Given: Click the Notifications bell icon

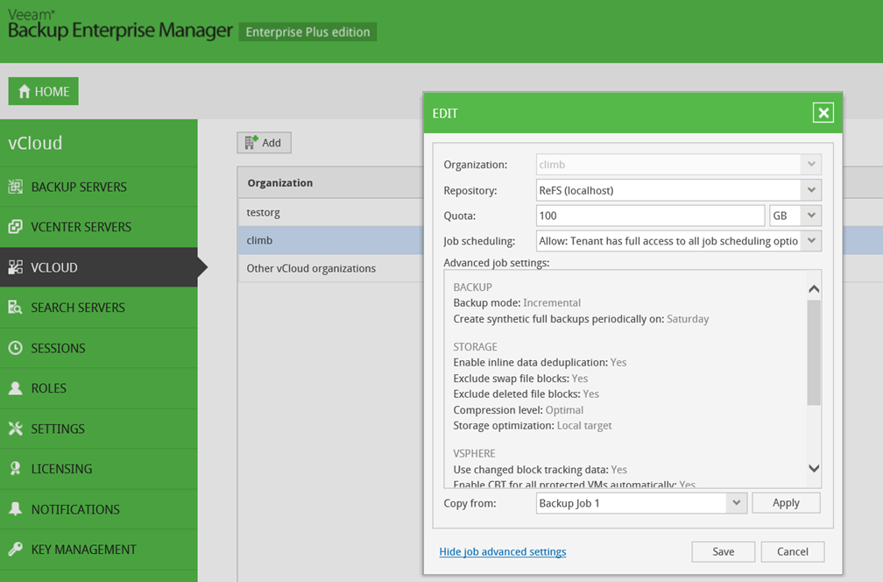Looking at the screenshot, I should point(15,508).
